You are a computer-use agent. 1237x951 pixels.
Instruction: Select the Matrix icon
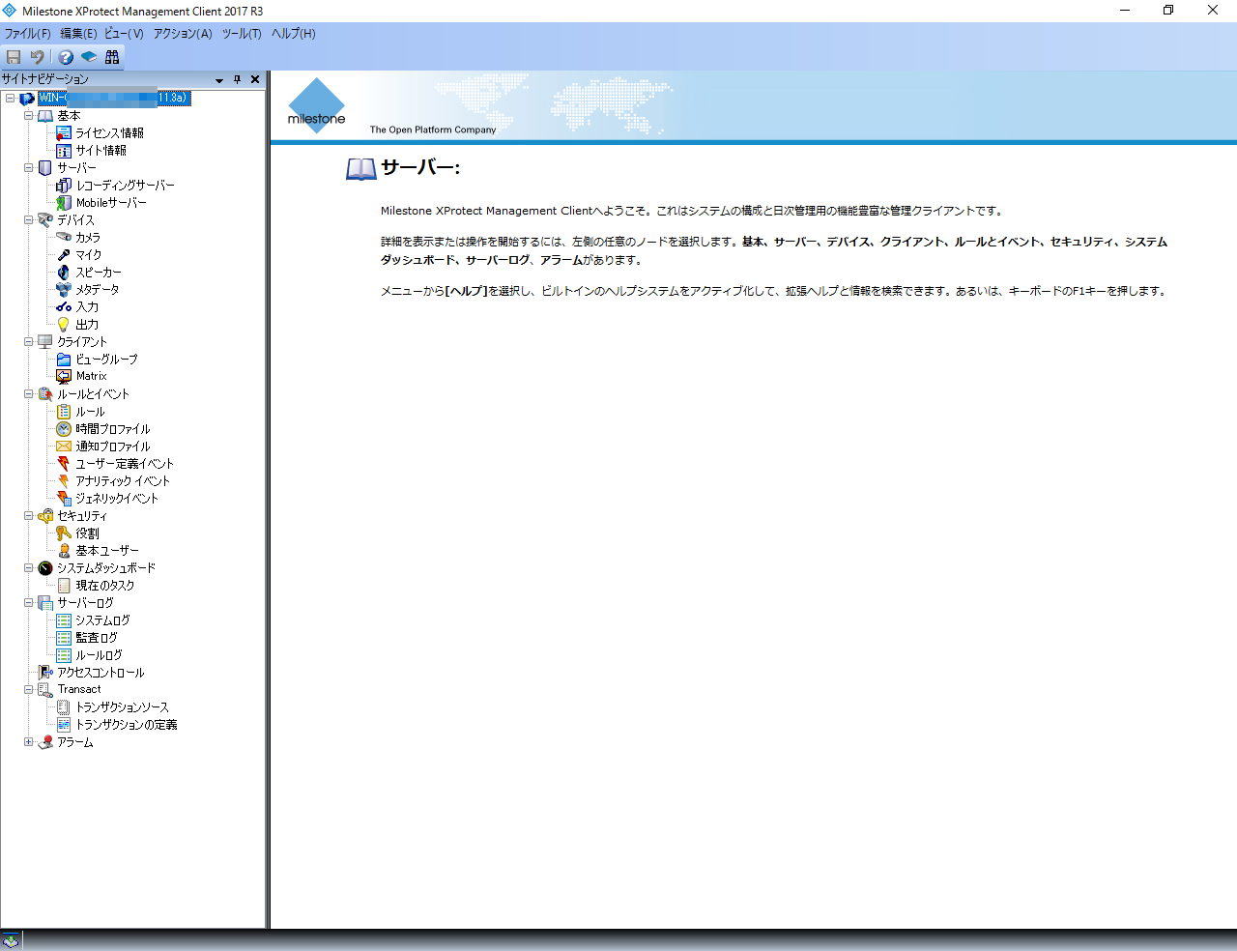coord(64,376)
